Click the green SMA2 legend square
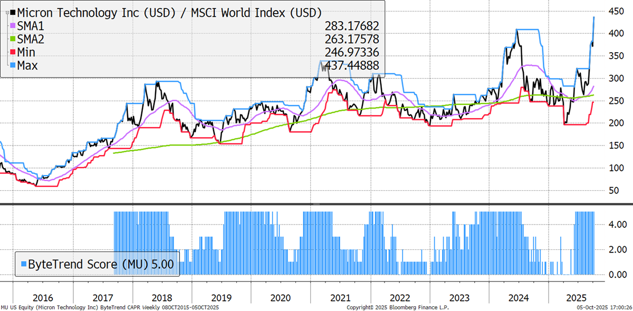This screenshot has height=311, width=633. 12,39
